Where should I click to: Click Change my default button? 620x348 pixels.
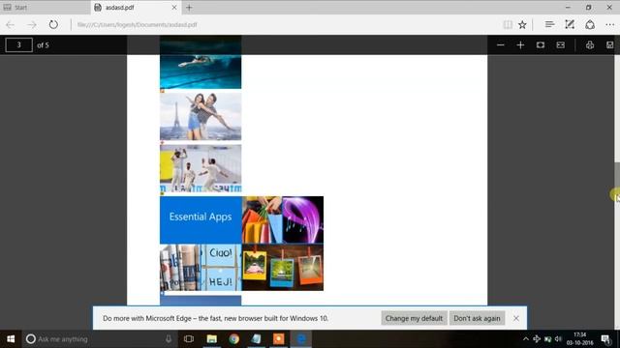(x=414, y=318)
